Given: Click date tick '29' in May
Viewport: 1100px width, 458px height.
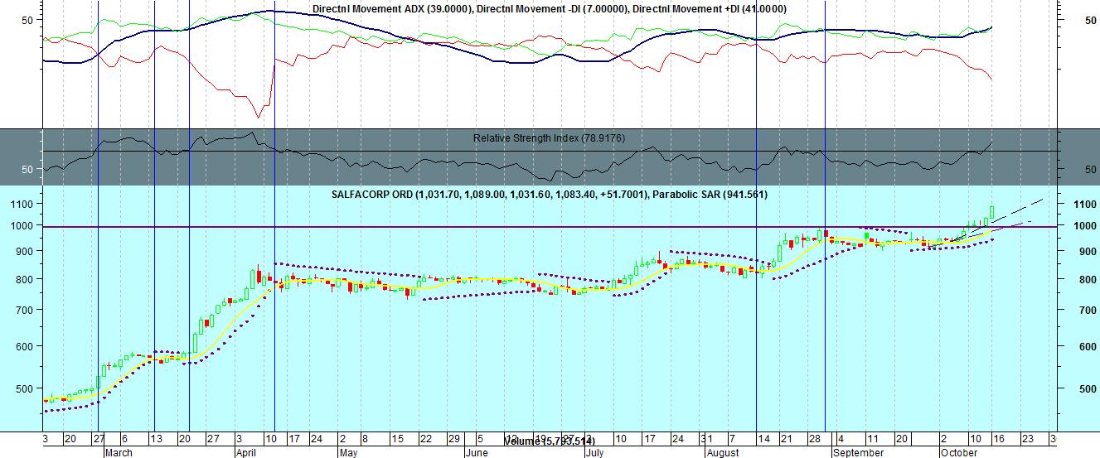Looking at the screenshot, I should [453, 439].
